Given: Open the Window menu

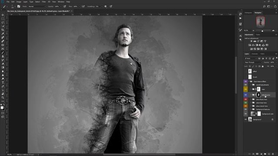Looking at the screenshot, I should coord(61,2).
